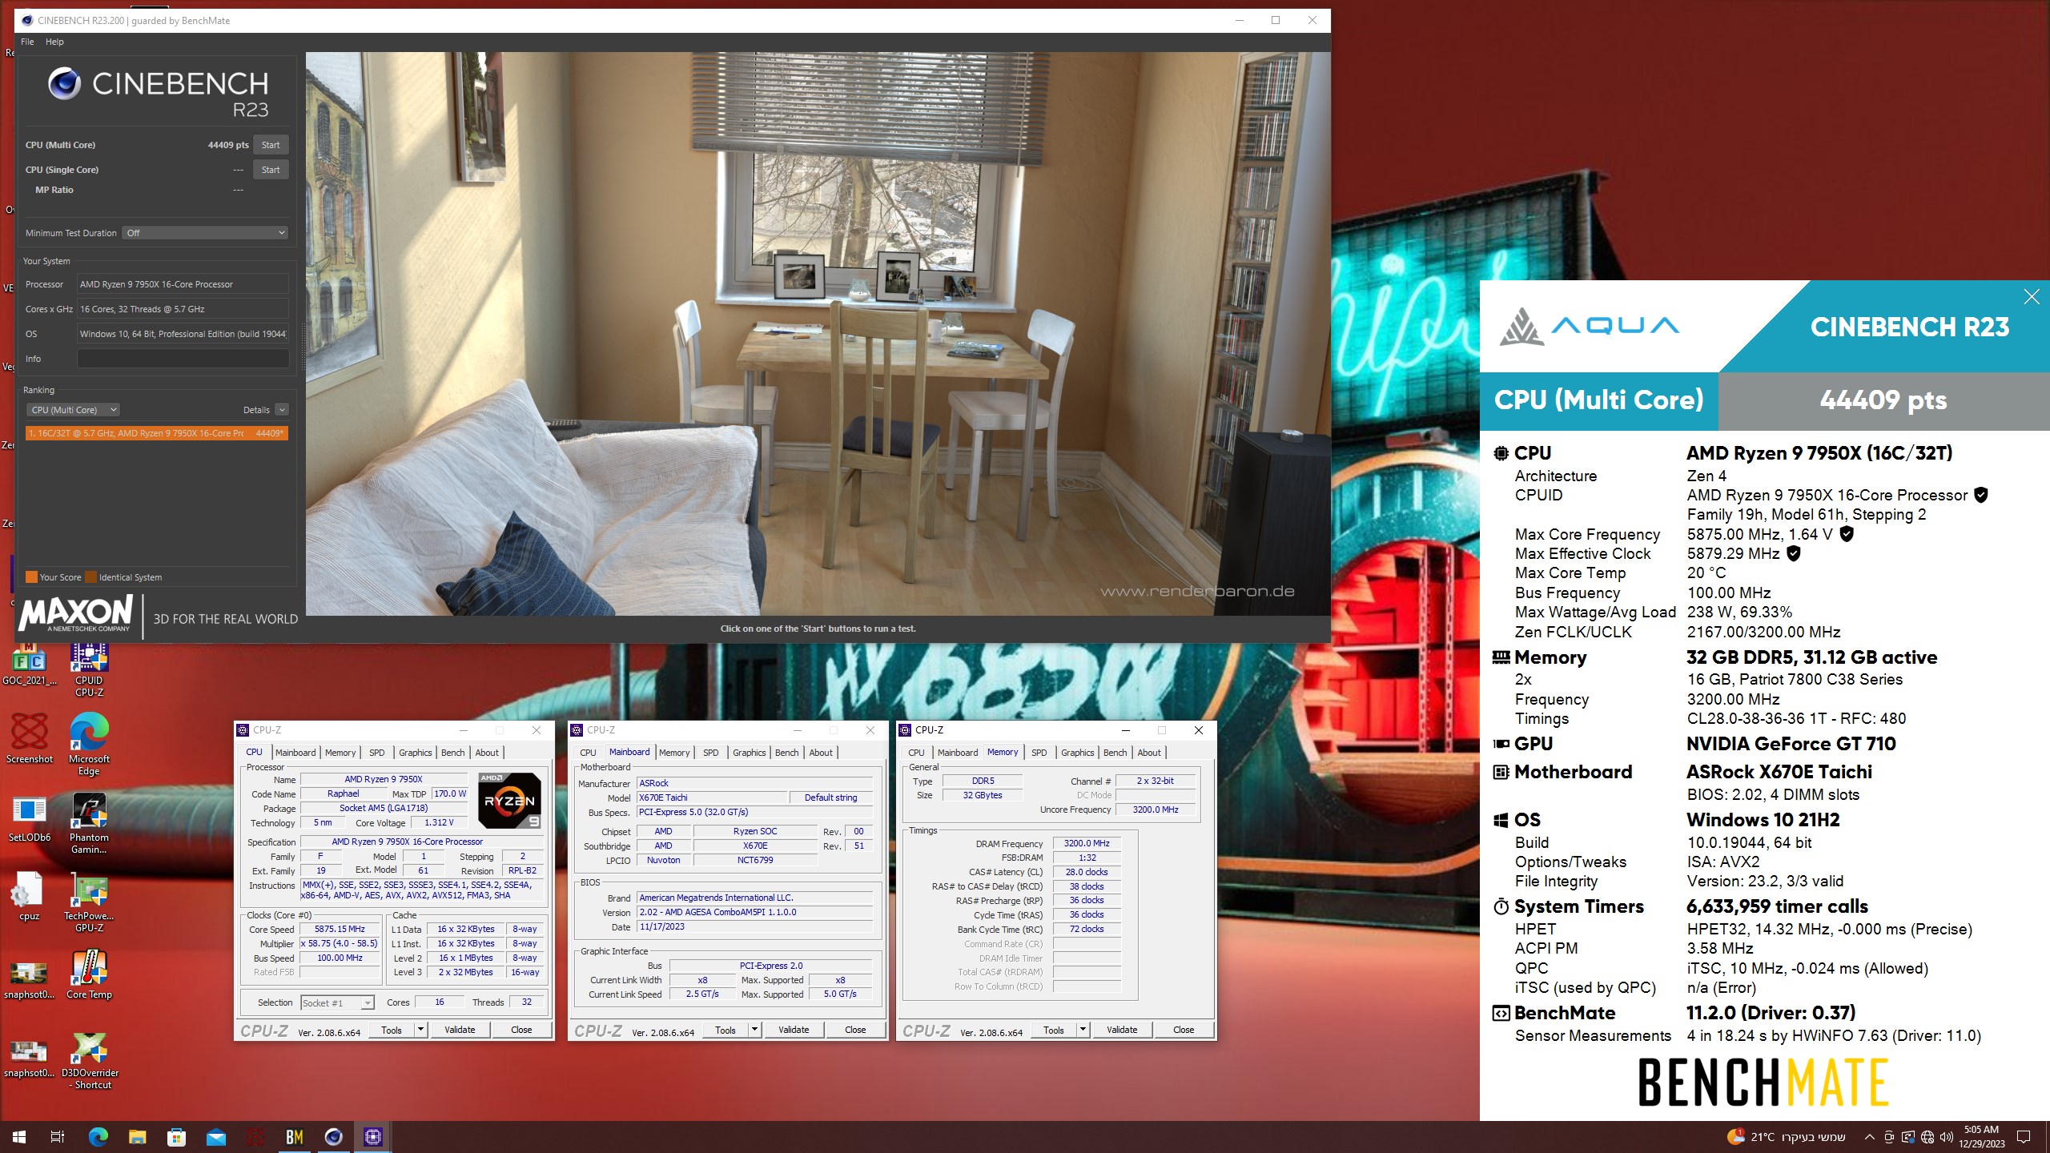Open Minimum Test Duration dropdown
Image resolution: width=2050 pixels, height=1153 pixels.
[x=205, y=233]
